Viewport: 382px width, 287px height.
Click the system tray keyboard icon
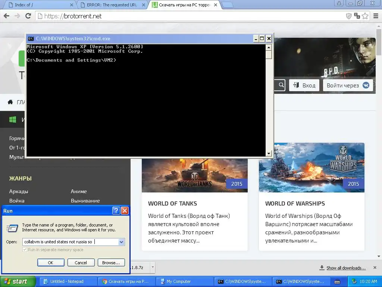click(x=337, y=282)
